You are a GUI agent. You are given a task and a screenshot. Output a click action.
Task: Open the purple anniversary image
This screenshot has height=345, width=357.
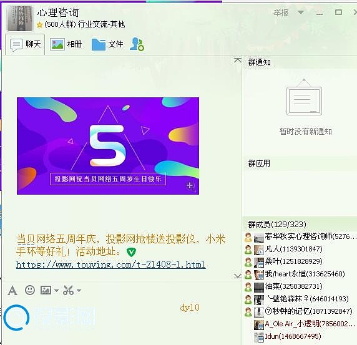(x=108, y=146)
